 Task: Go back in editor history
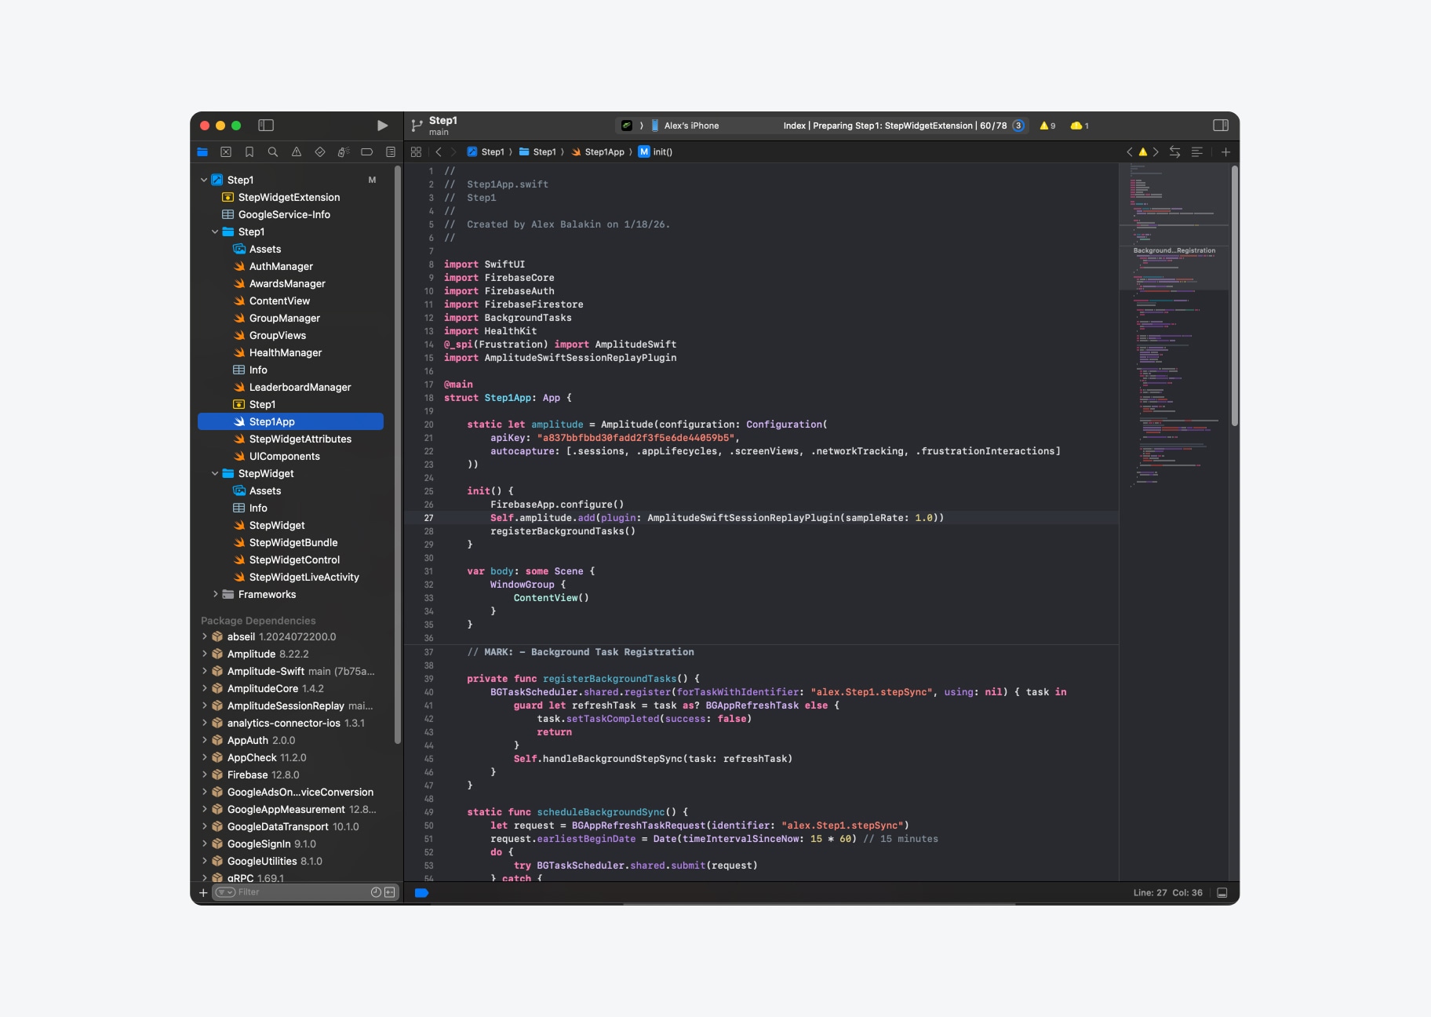tap(439, 152)
